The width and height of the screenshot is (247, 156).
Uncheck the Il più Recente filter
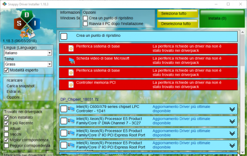pos(6,123)
